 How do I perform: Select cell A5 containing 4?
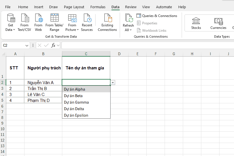pyautogui.click(x=15, y=100)
